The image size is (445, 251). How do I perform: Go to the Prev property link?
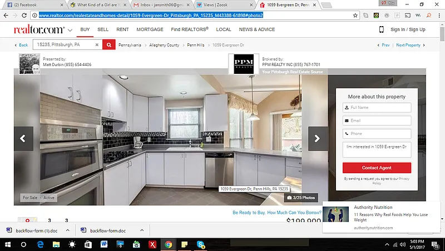pyautogui.click(x=385, y=45)
